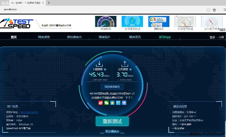This screenshot has height=137, width=226.
Task: Open the green 移动App menu item
Action: coord(165,37)
